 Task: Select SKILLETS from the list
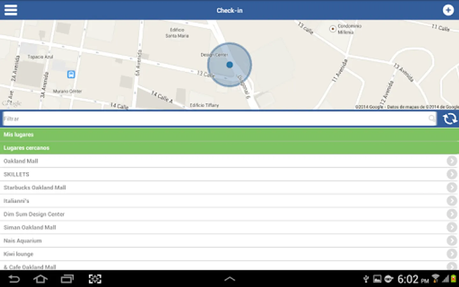229,174
